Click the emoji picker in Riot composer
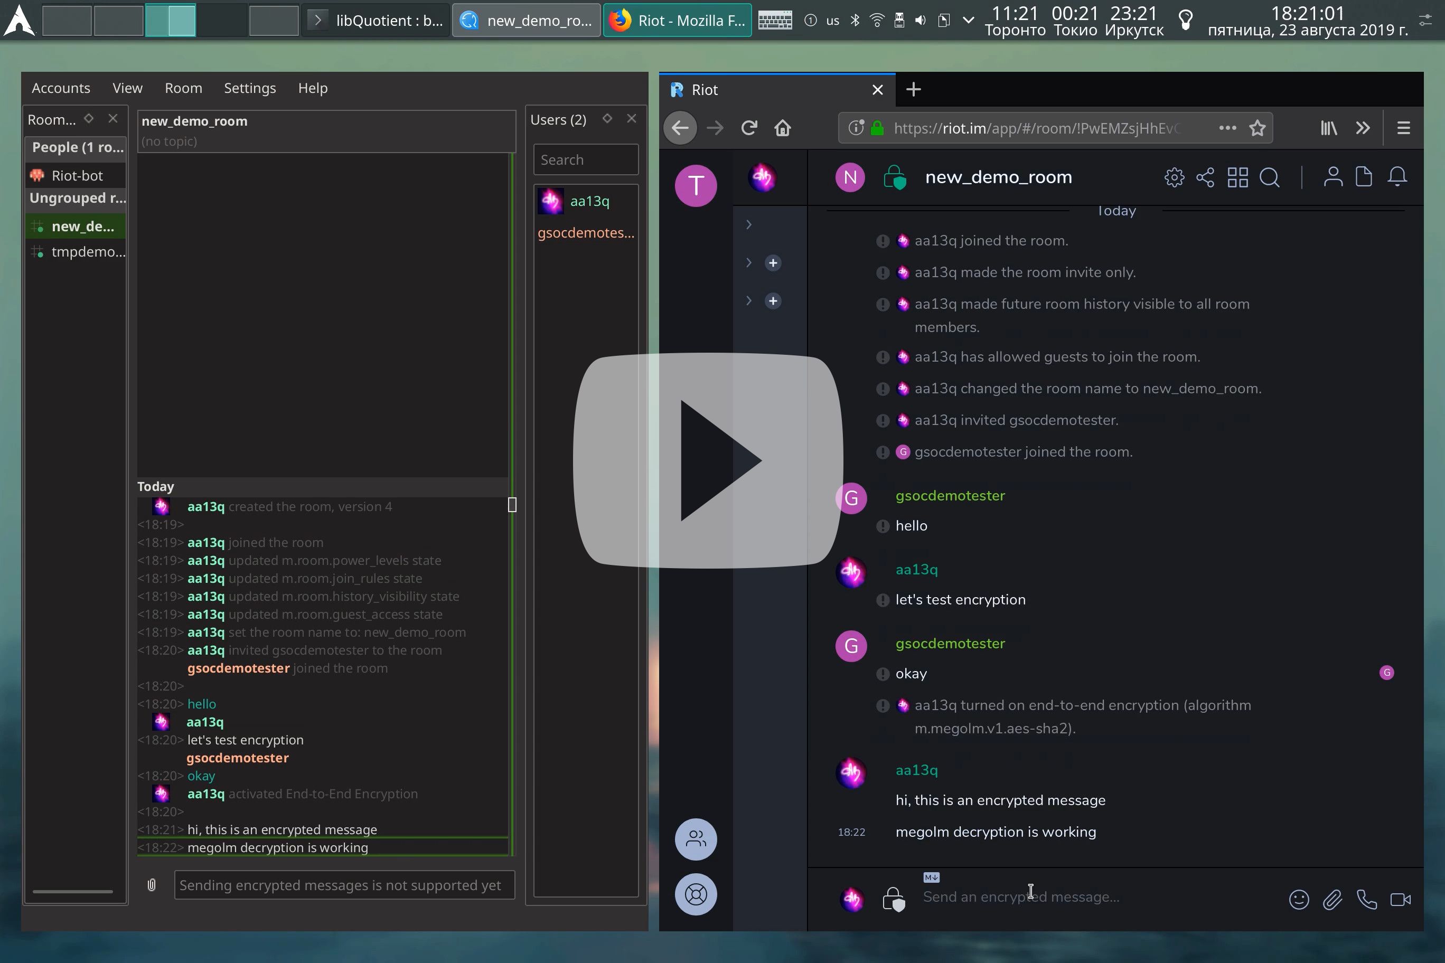The width and height of the screenshot is (1445, 963). click(1298, 900)
